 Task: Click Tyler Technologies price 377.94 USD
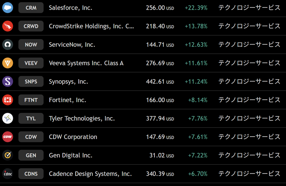point(160,118)
